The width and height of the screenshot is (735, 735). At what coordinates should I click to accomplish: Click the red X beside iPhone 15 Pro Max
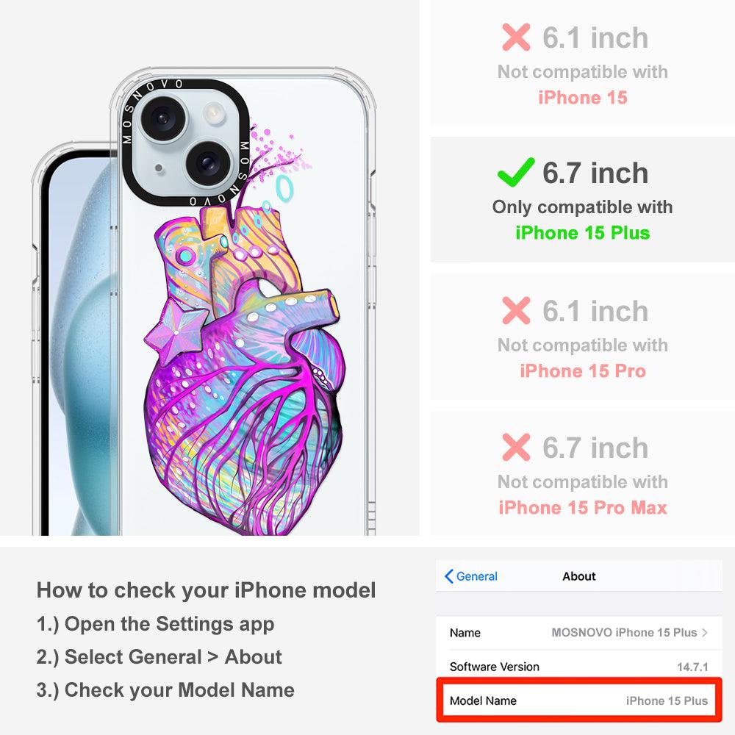pyautogui.click(x=516, y=447)
